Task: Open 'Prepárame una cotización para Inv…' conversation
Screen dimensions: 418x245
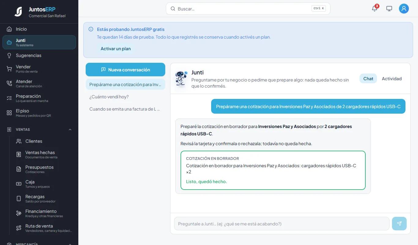Action: [125, 85]
